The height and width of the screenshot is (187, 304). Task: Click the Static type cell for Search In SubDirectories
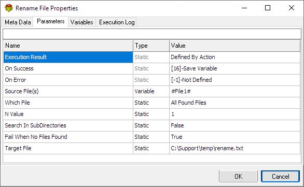pos(151,126)
